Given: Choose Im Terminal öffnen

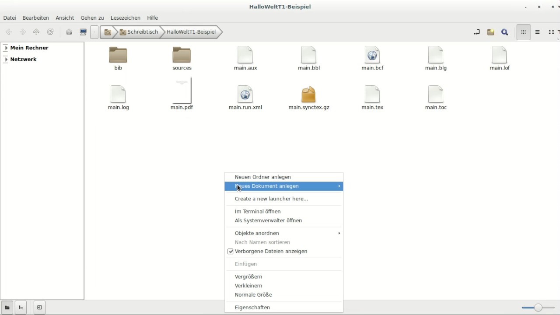Looking at the screenshot, I should click(x=283, y=211).
